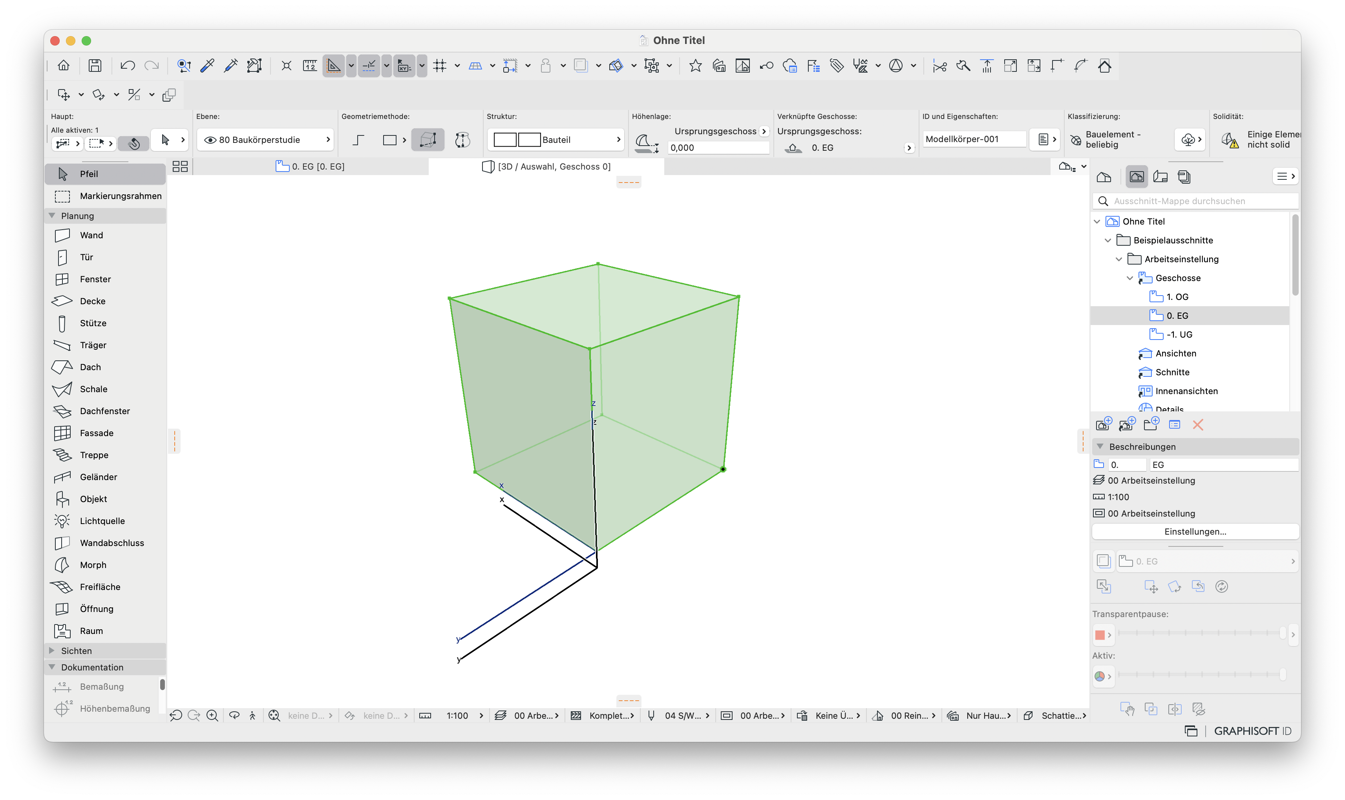Select the Morph tool
The image size is (1345, 800).
105,565
